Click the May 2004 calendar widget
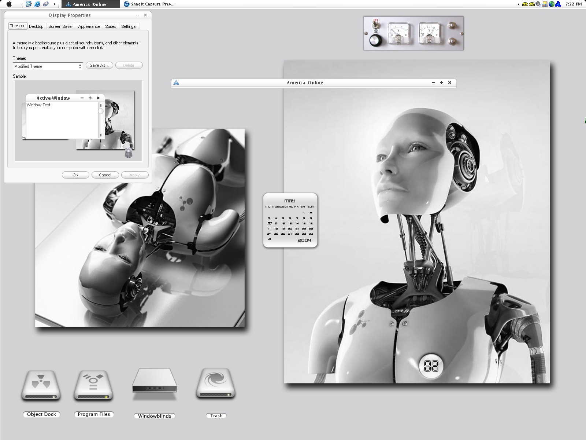Image resolution: width=586 pixels, height=440 pixels. coord(290,220)
